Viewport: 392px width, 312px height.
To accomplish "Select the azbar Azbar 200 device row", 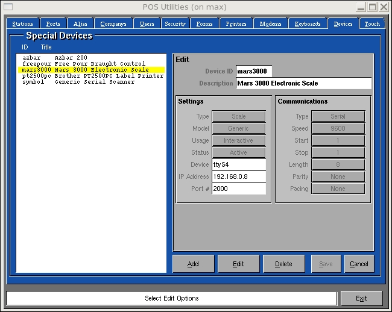I will (91, 58).
